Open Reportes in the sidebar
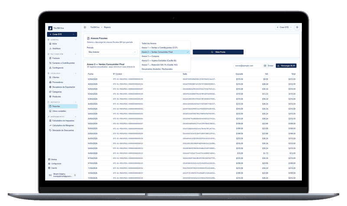The width and height of the screenshot is (347, 206). click(63, 106)
